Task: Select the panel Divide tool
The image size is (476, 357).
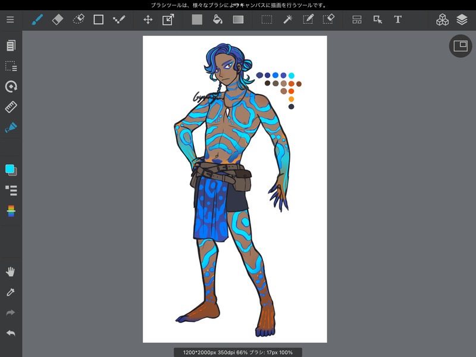Action: tap(357, 20)
